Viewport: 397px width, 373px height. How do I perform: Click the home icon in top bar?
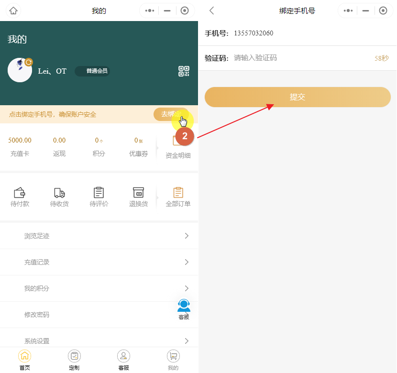pos(13,11)
